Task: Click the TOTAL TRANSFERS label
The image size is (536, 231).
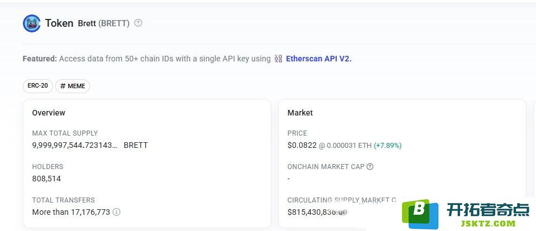Action: 63,200
